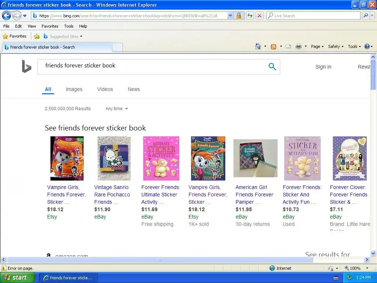Click the Read Mail icon
Screen dimensions: 377x283
[288, 46]
